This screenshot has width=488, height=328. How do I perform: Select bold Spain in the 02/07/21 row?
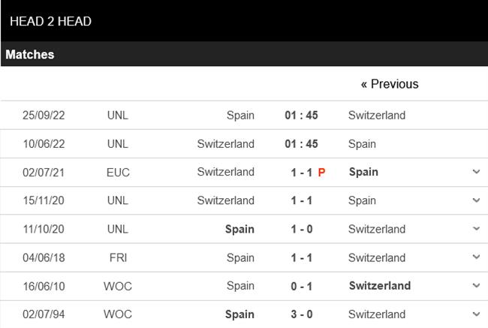(363, 172)
